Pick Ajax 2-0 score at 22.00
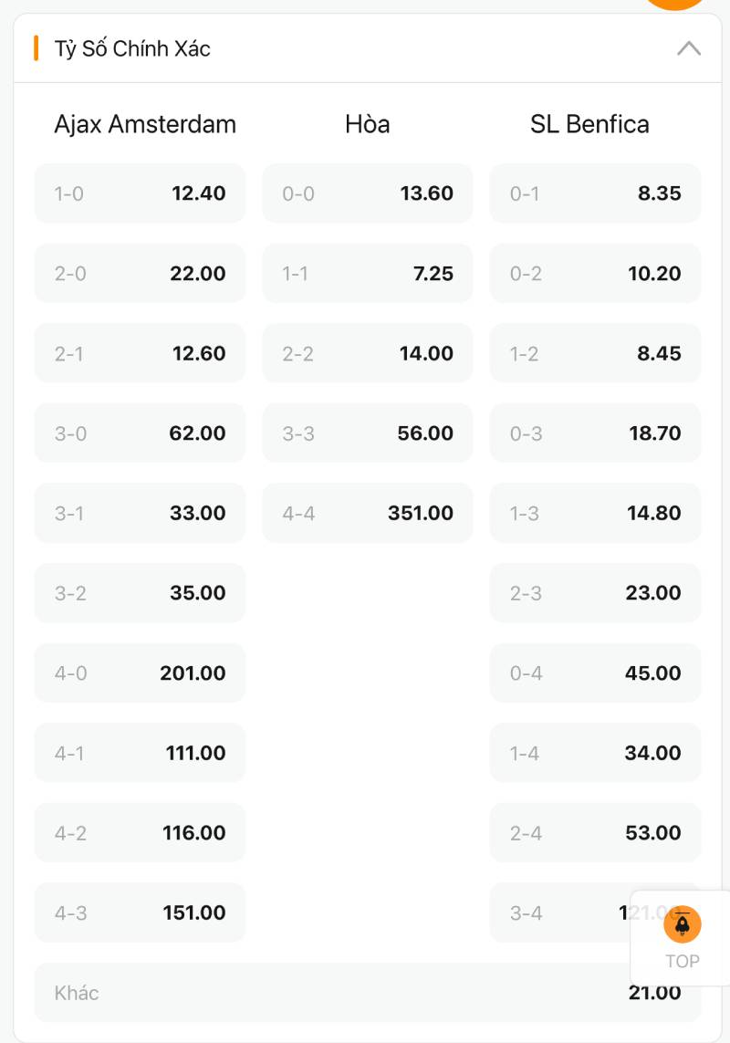This screenshot has width=730, height=1043. 140,274
